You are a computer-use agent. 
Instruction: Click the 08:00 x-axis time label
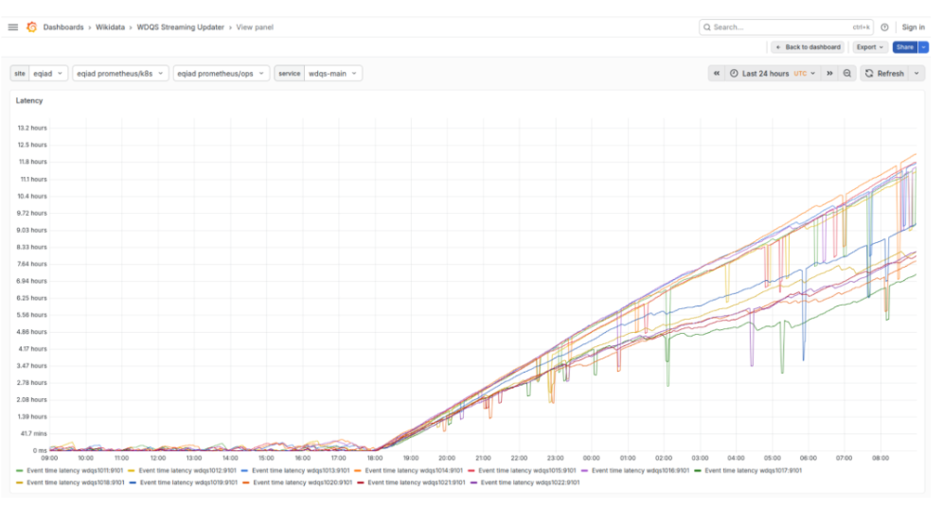pyautogui.click(x=881, y=458)
